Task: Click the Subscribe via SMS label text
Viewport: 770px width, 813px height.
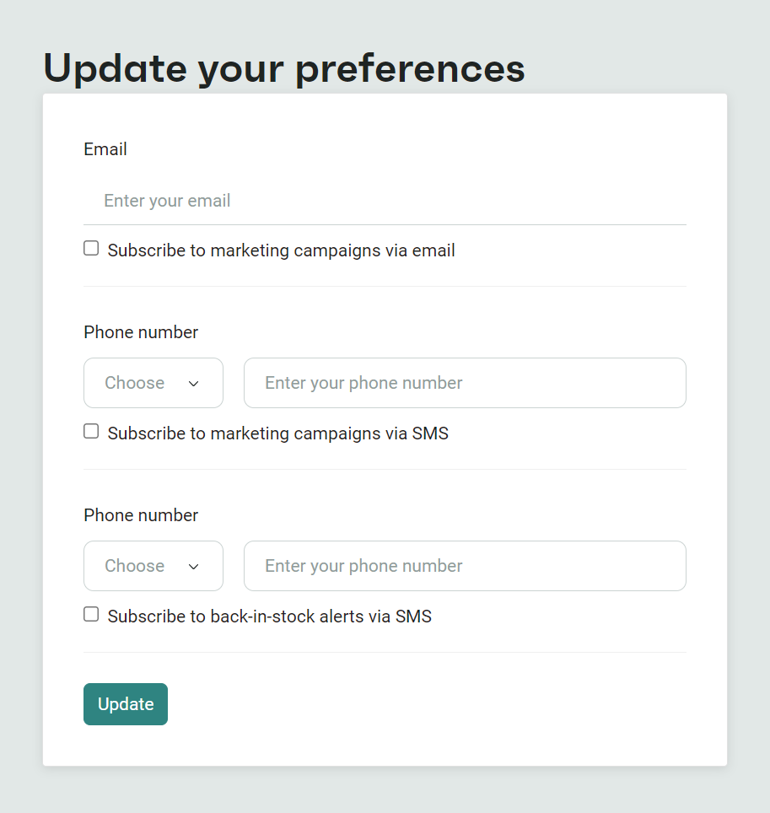Action: [x=277, y=433]
